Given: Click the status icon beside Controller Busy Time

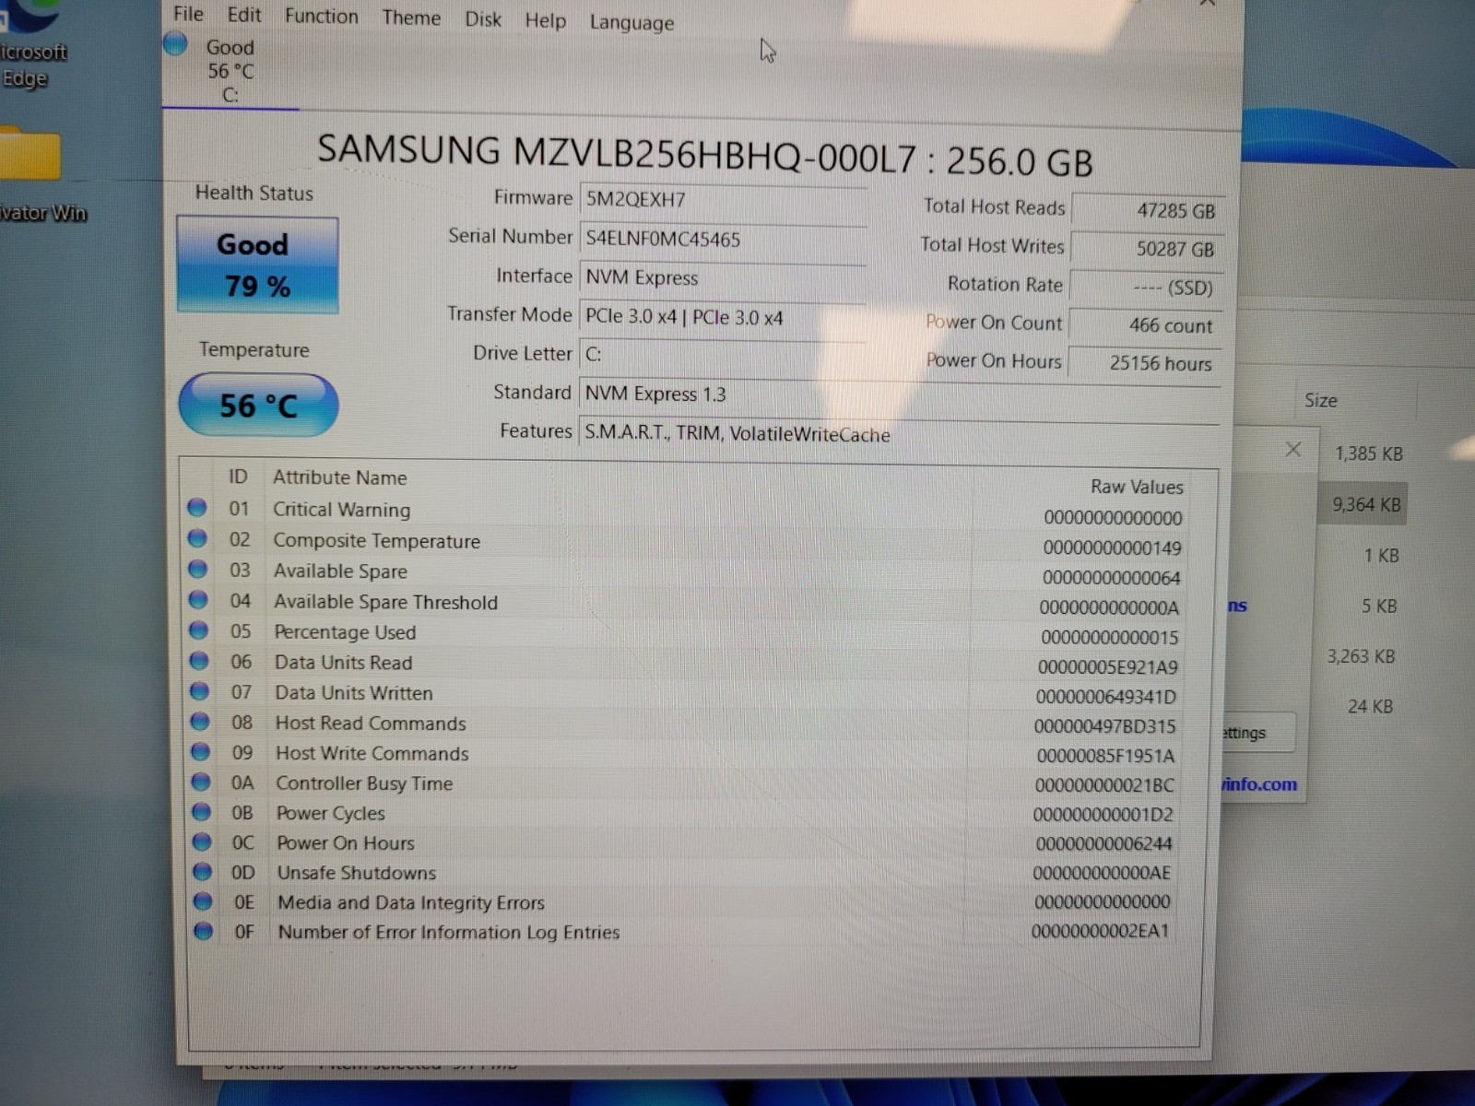Looking at the screenshot, I should 201,782.
